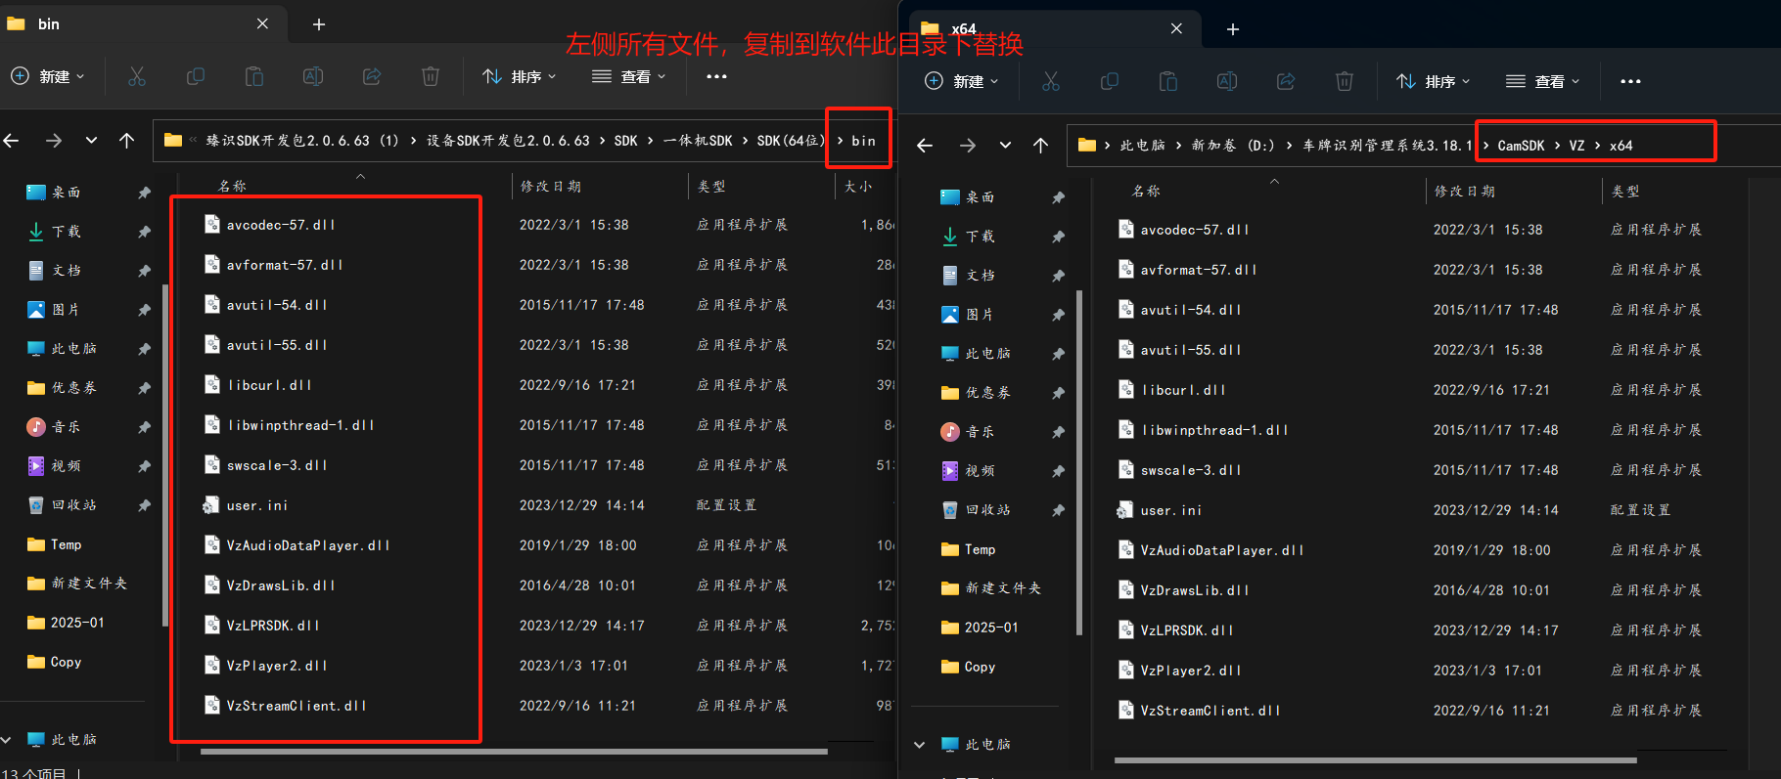This screenshot has height=779, width=1781.
Task: Click SDK(64位) breadcrumb in bin window
Action: (792, 141)
